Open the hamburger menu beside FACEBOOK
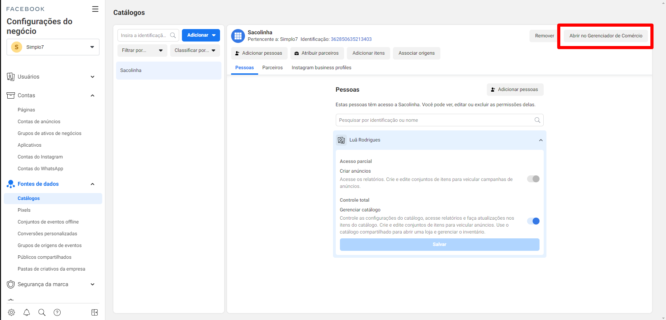This screenshot has height=320, width=666. coord(95,9)
